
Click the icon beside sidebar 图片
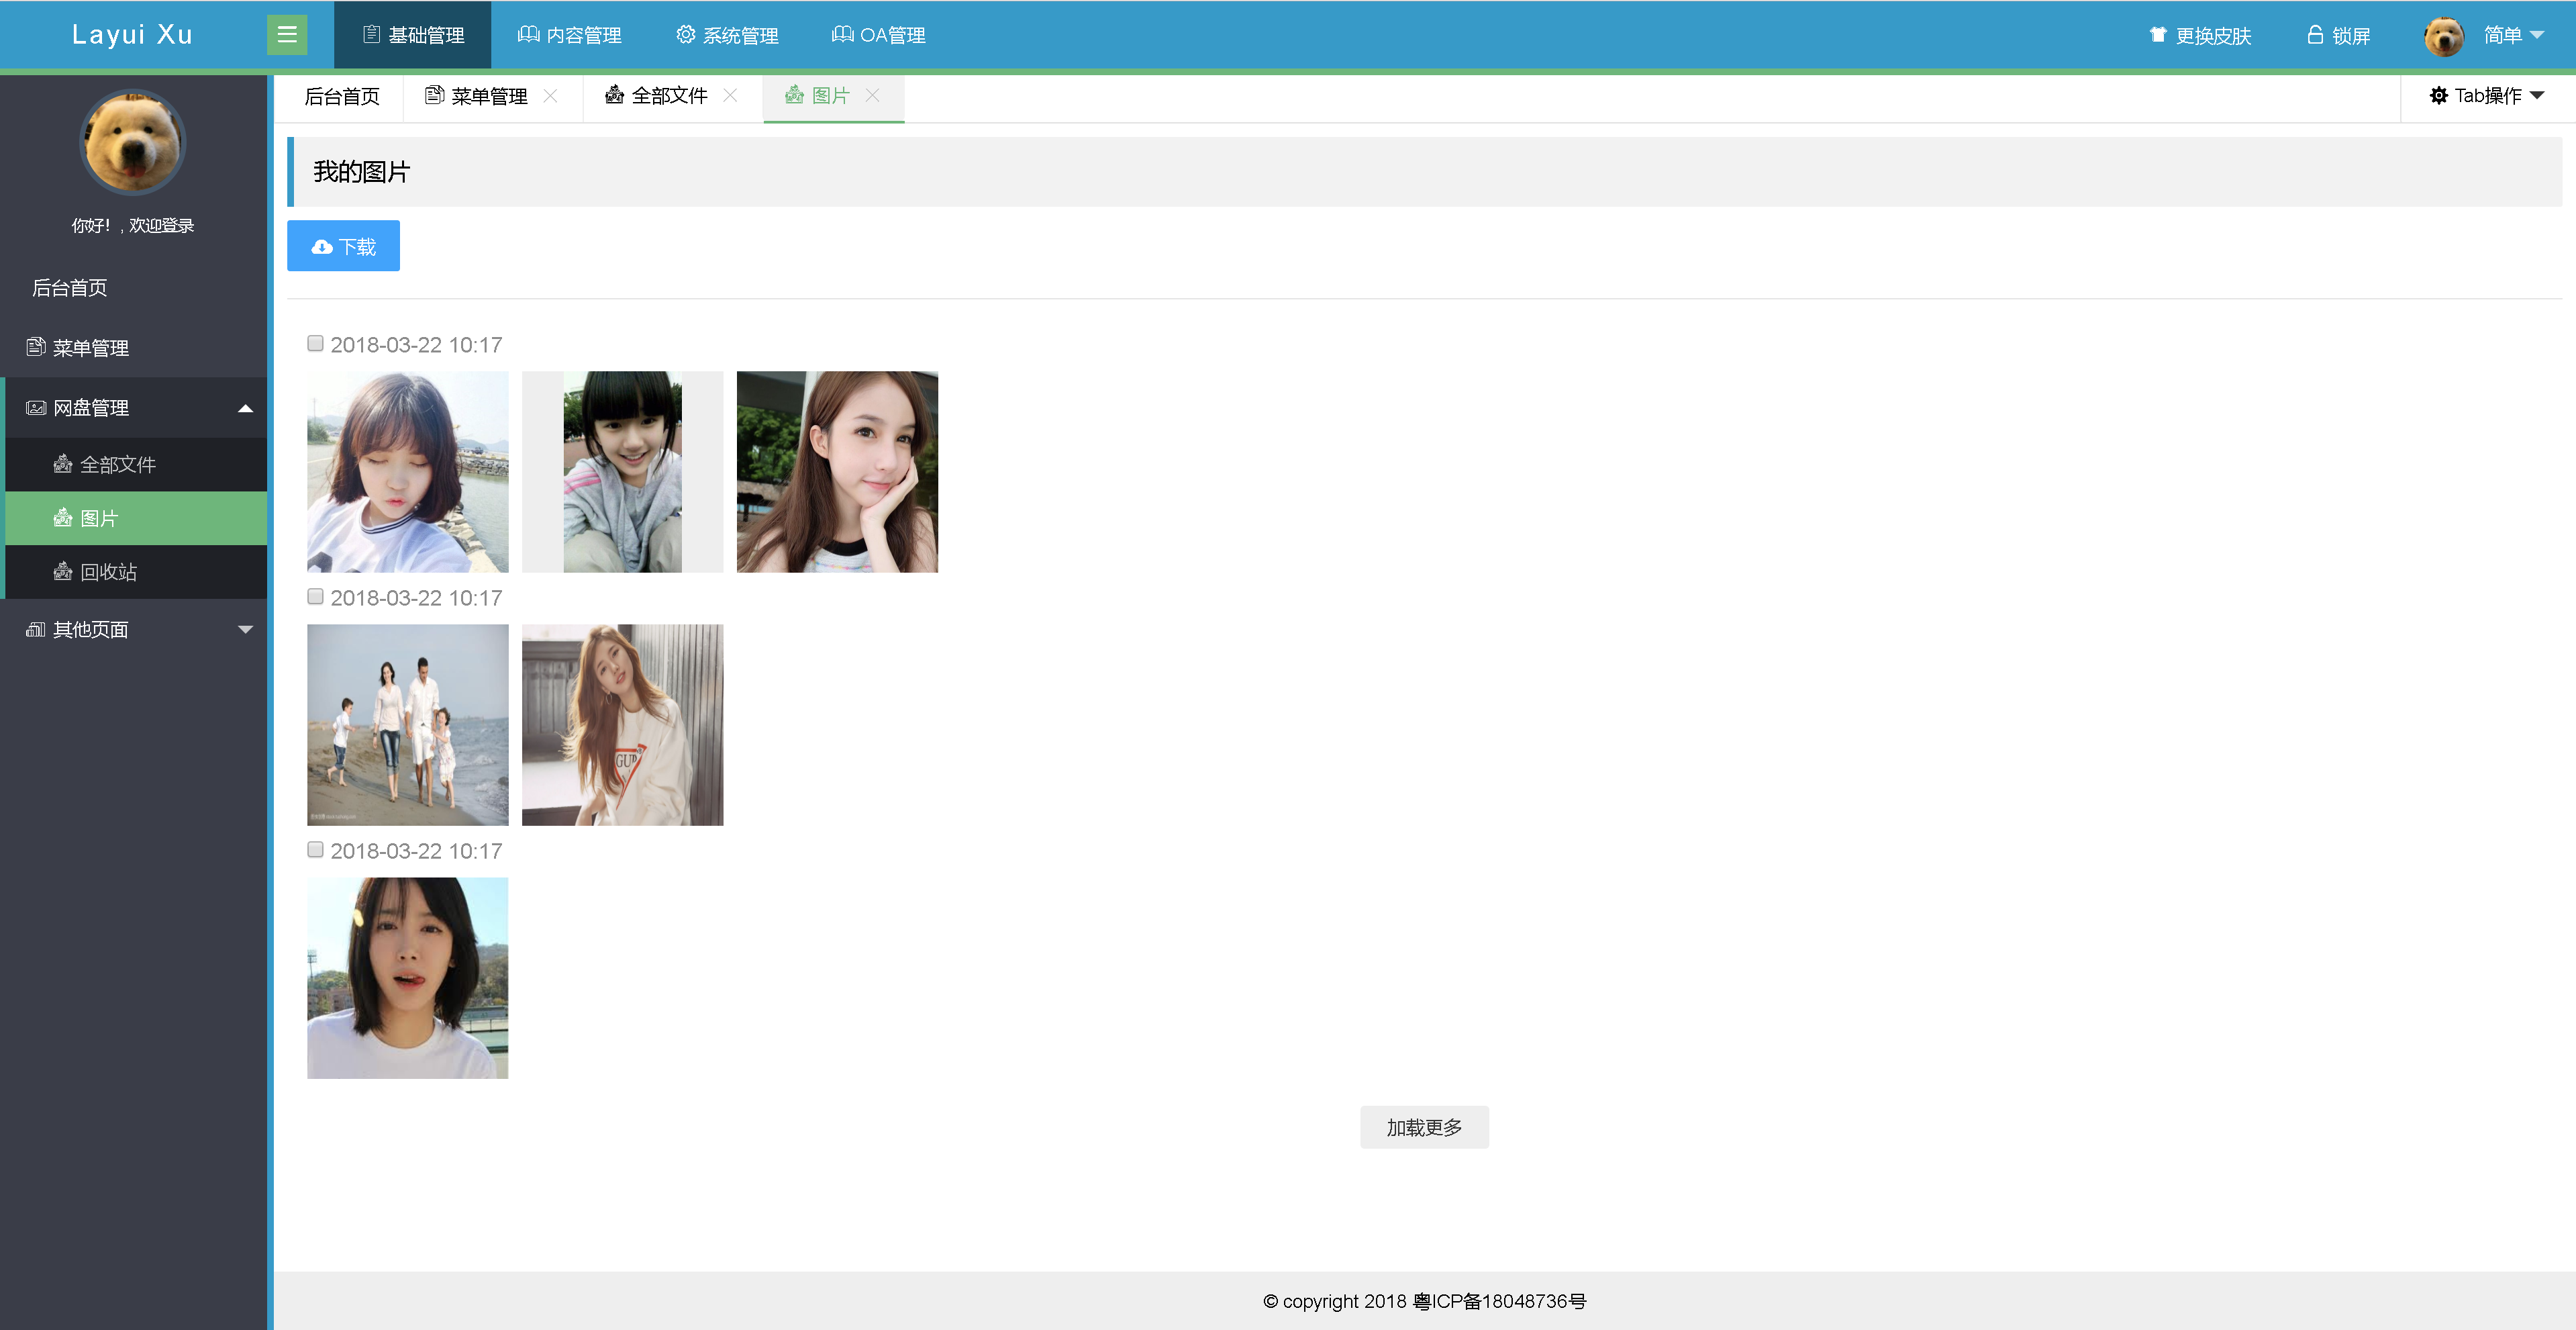[63, 517]
